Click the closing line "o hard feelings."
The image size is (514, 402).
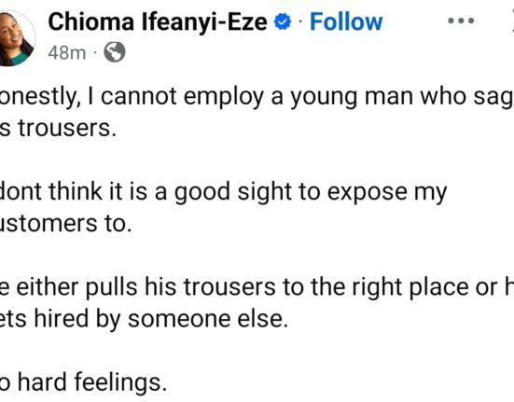coord(83,382)
